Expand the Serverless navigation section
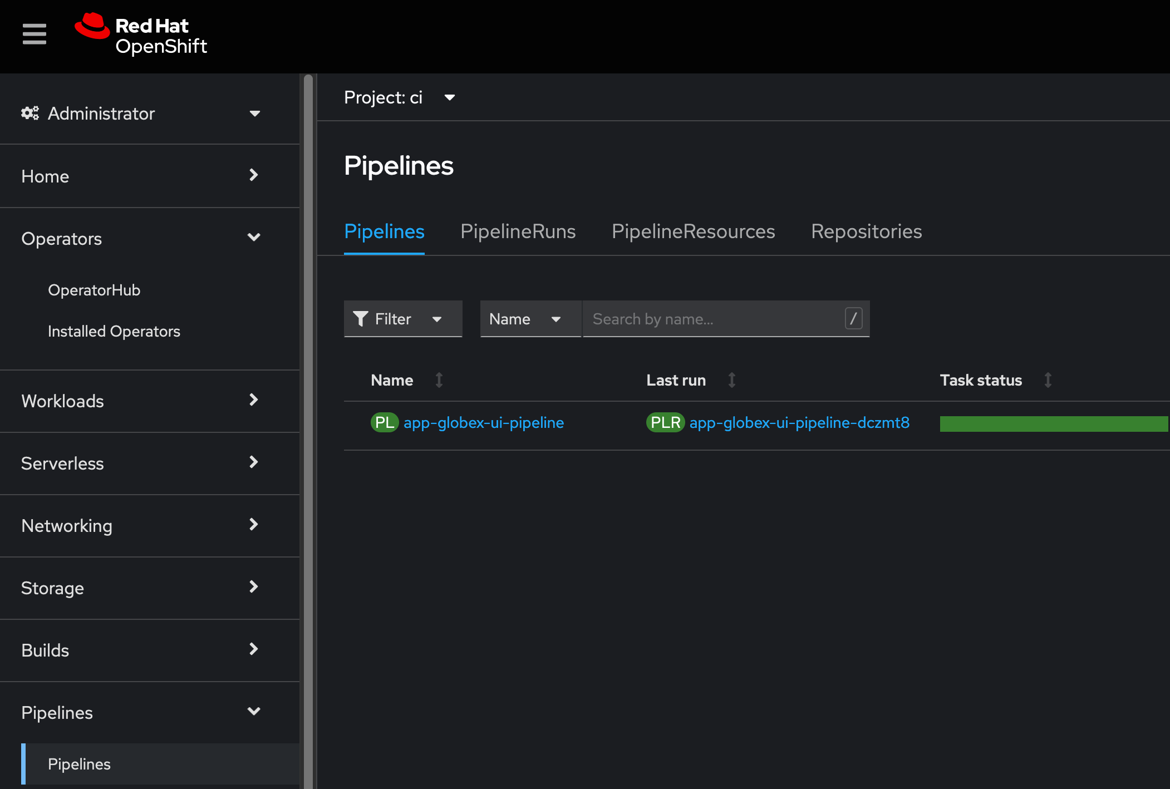This screenshot has width=1170, height=789. click(x=141, y=463)
